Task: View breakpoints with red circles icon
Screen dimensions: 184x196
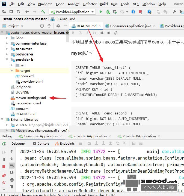Action: click(x=4, y=176)
